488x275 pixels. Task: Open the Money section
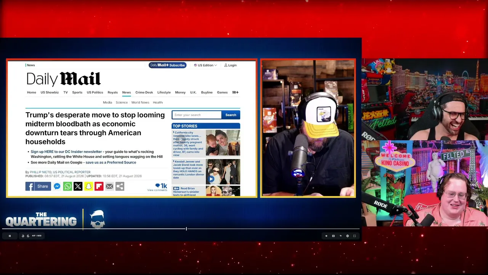click(x=180, y=92)
